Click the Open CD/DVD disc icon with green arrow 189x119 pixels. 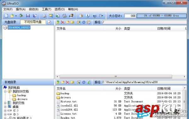21,16
